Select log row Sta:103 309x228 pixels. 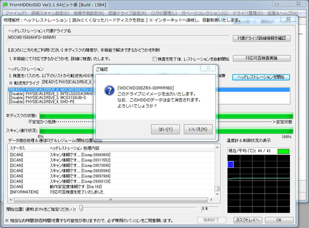(x=111, y=186)
